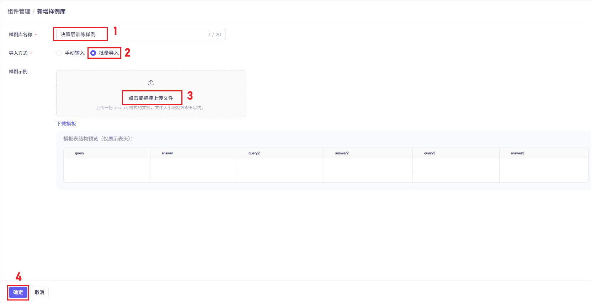This screenshot has width=591, height=303.
Task: Open the 下载模板 link
Action: [x=66, y=124]
